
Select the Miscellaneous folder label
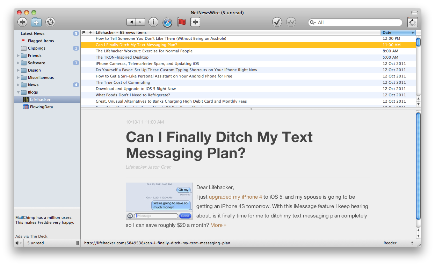click(x=41, y=77)
